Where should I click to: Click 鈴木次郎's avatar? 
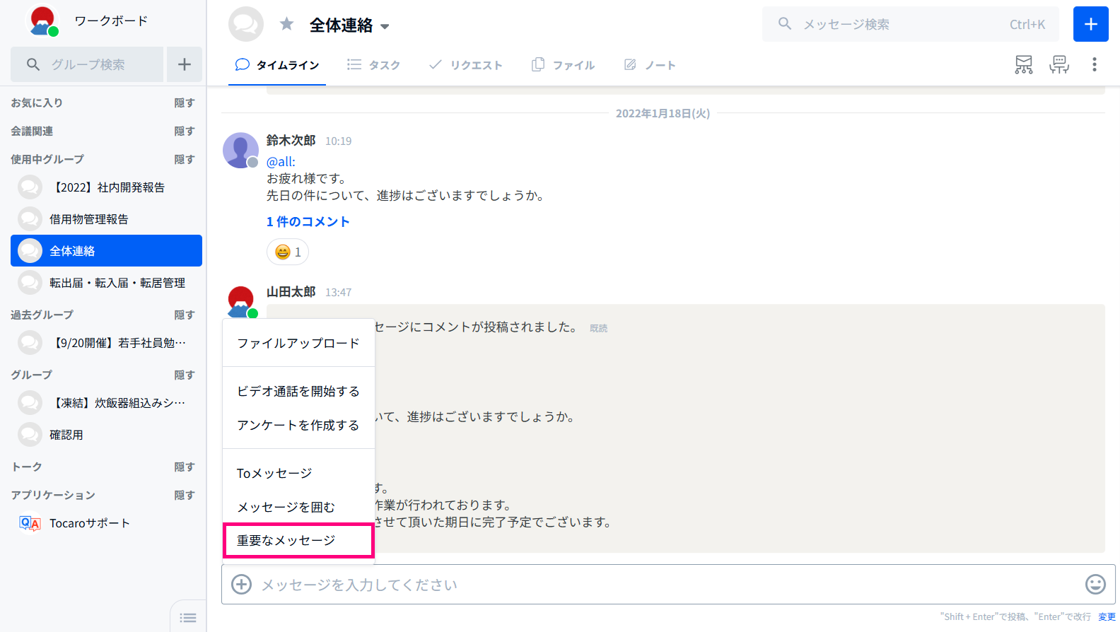pos(240,150)
